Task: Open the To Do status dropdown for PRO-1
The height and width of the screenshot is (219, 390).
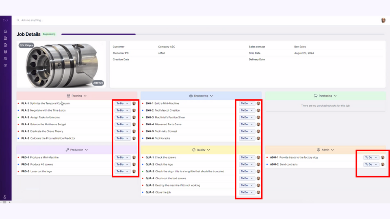Action: [x=122, y=157]
